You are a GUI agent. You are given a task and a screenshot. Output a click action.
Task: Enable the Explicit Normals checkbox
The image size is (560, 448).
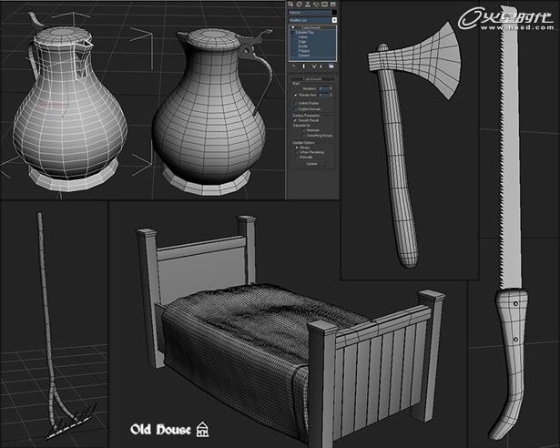tap(295, 109)
